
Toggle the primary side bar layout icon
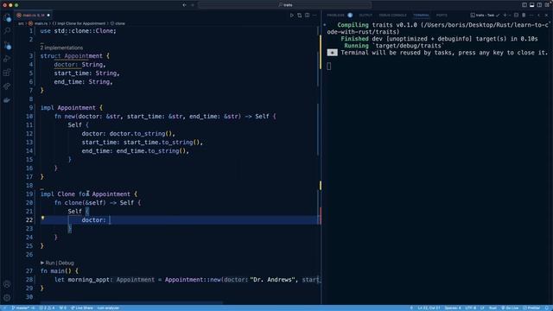click(524, 5)
